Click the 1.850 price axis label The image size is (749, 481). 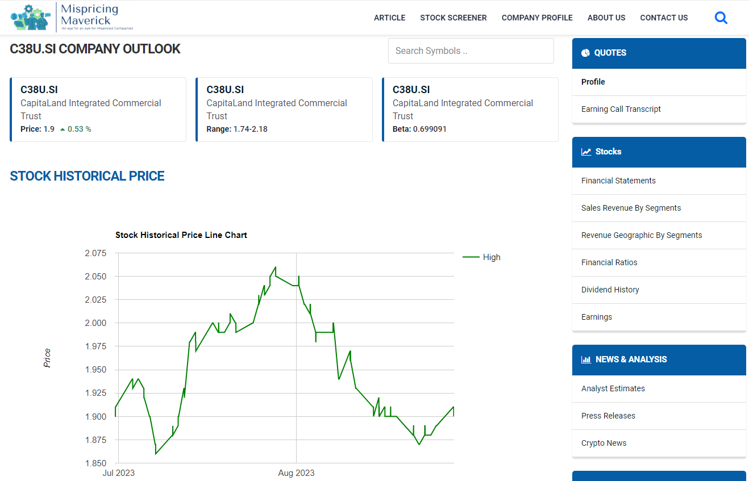pyautogui.click(x=95, y=463)
